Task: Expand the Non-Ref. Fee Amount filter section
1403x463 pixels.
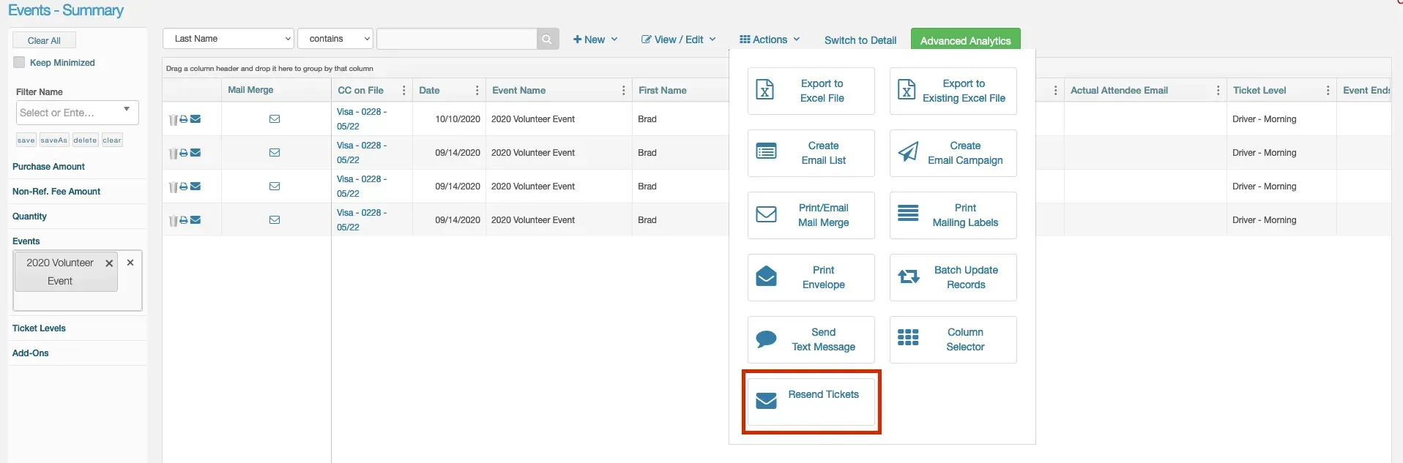Action: point(56,192)
